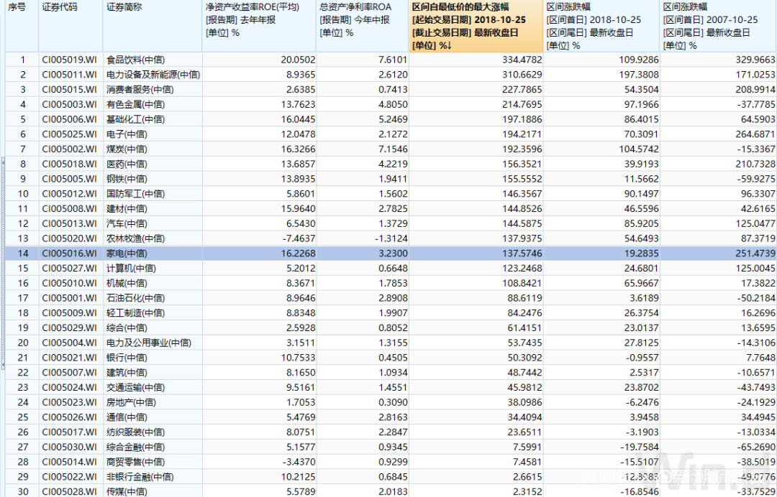Select 综合金融(中信) cell
The image size is (777, 497).
[x=135, y=447]
